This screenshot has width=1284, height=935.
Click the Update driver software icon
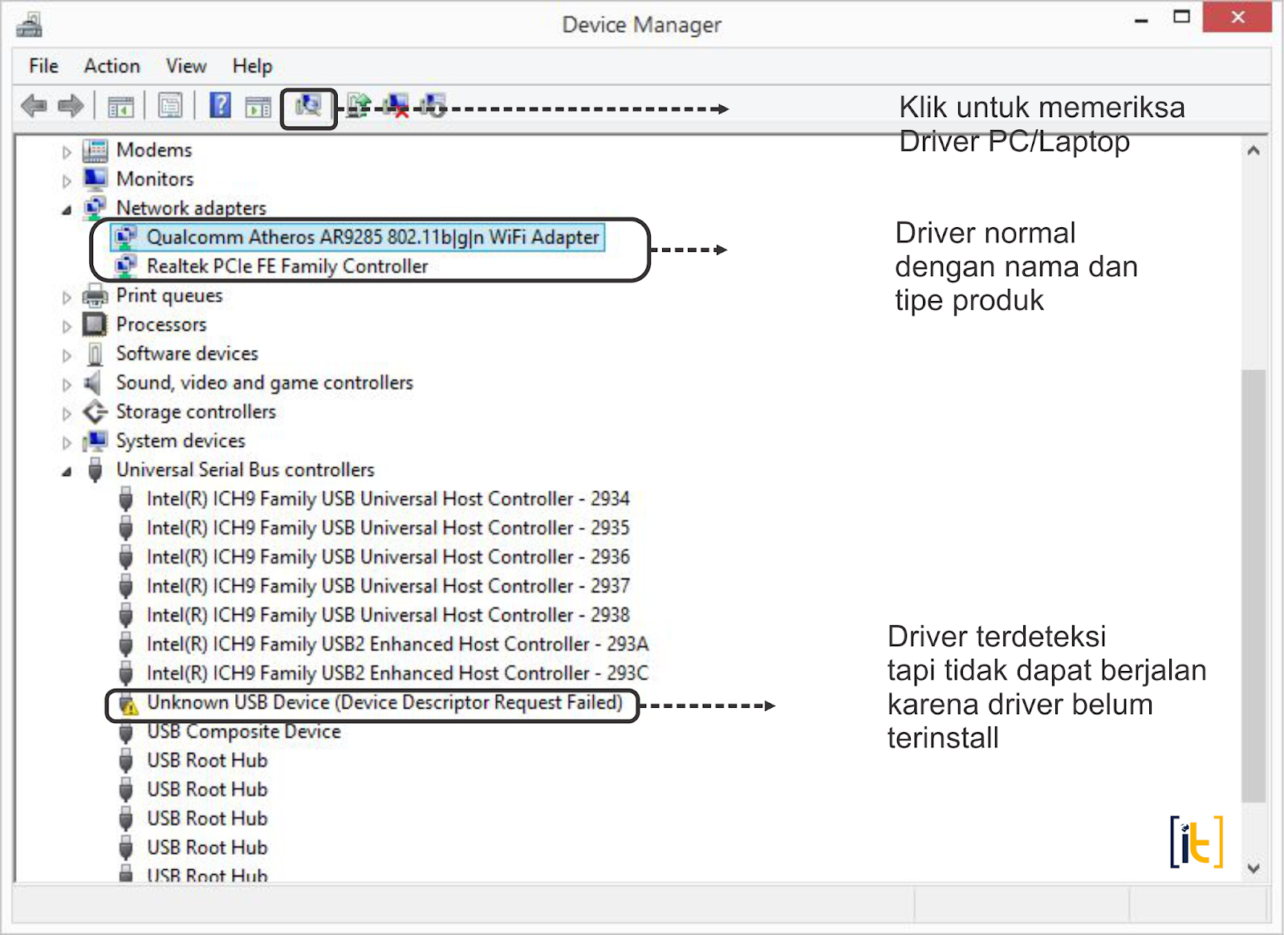point(359,105)
